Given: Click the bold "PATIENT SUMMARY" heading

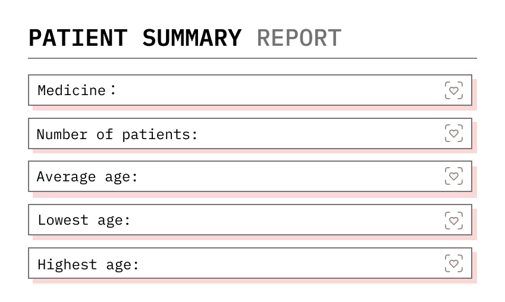Looking at the screenshot, I should click(x=135, y=38).
